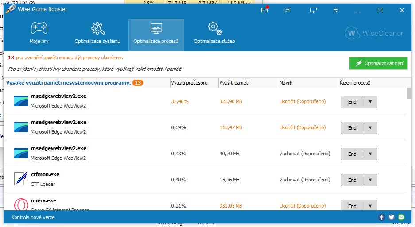The image size is (415, 227).
Task: Click the process list vertical scrollbar thumb
Action: pos(409,93)
